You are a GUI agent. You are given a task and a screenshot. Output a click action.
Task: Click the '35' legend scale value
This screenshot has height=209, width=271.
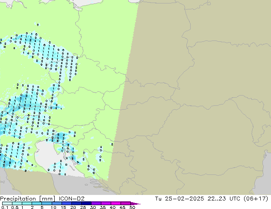(x=103, y=207)
